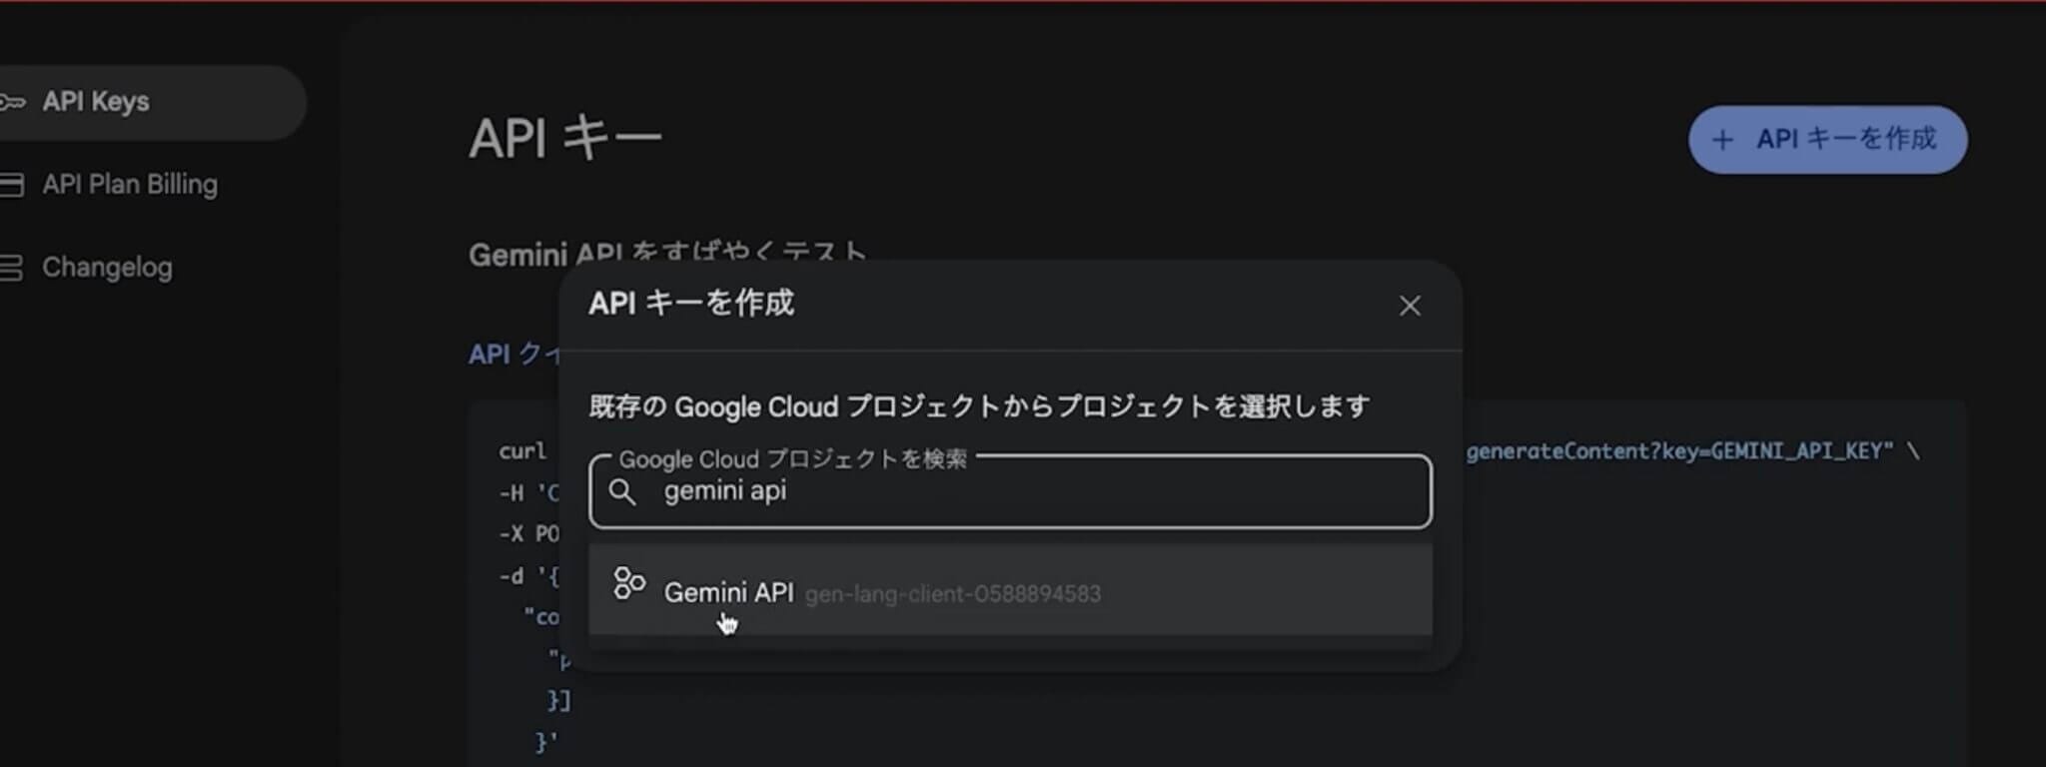The image size is (2046, 767).
Task: Click the magnifier icon in project search
Action: [x=622, y=491]
